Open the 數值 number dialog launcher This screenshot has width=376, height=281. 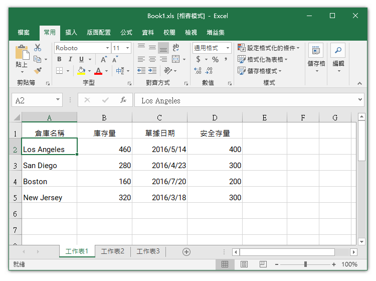point(230,83)
